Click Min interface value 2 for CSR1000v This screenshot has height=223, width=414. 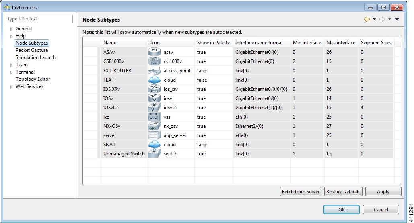point(307,61)
